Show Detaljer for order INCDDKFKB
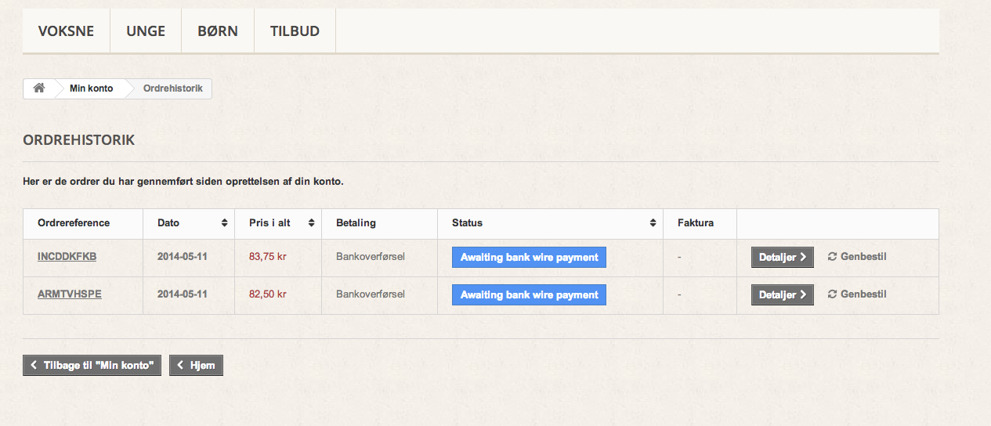Image resolution: width=991 pixels, height=426 pixels. 782,257
